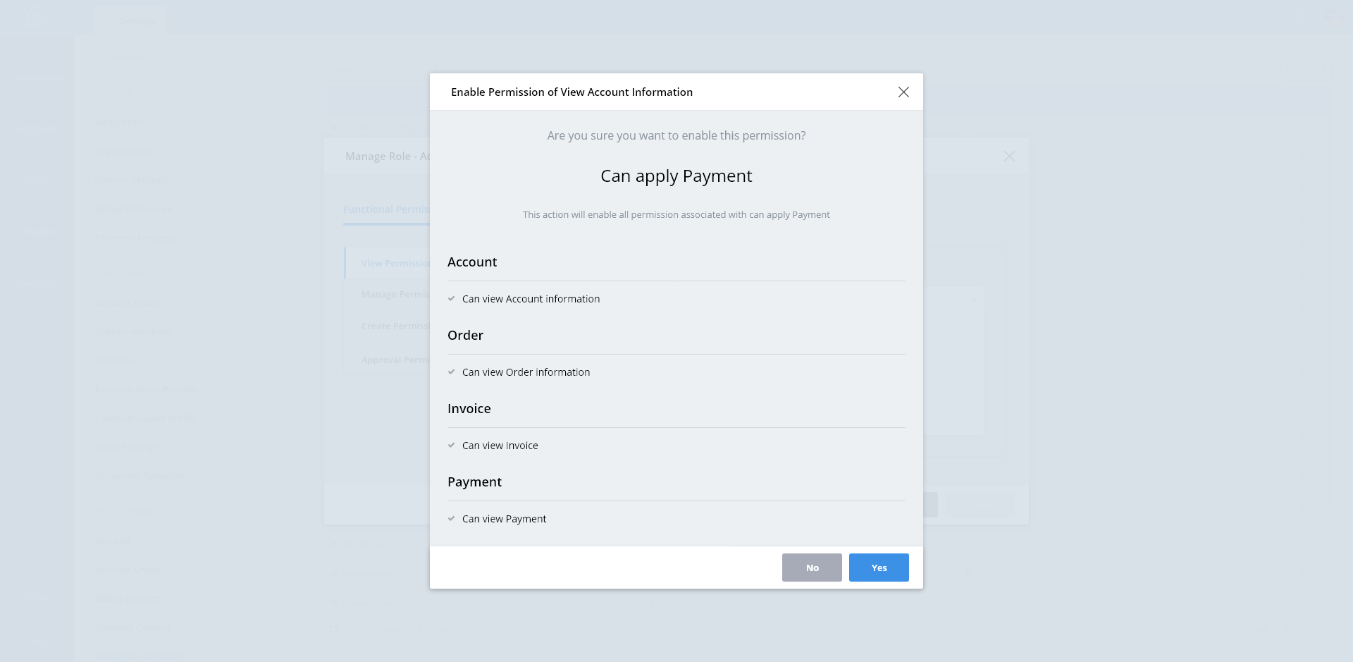Open Payment Processor in the sidebar

pyautogui.click(x=137, y=238)
